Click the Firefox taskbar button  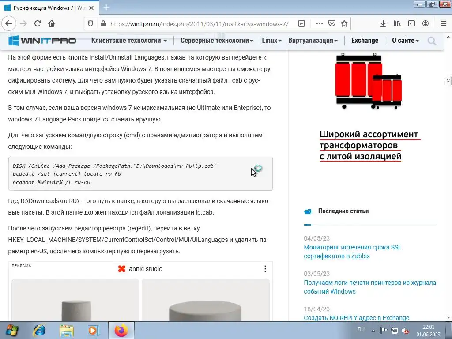(121, 330)
